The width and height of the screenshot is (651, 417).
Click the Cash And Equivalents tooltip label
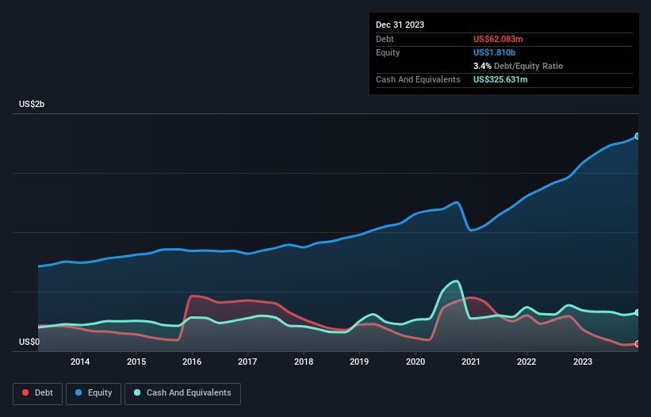point(418,79)
